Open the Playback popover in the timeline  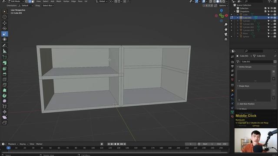click(x=13, y=144)
